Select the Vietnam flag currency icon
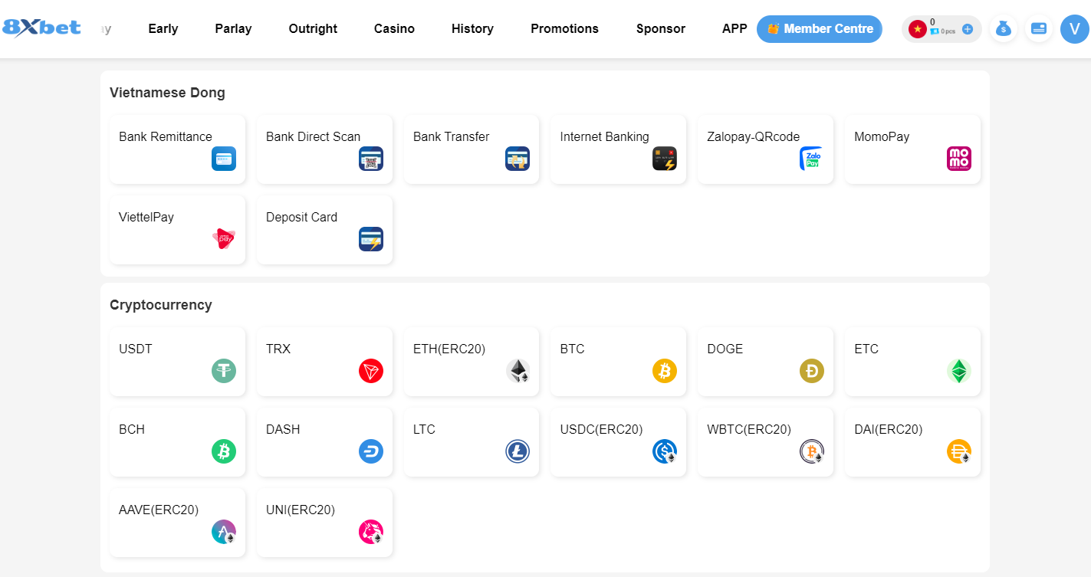The image size is (1091, 577). [x=917, y=29]
